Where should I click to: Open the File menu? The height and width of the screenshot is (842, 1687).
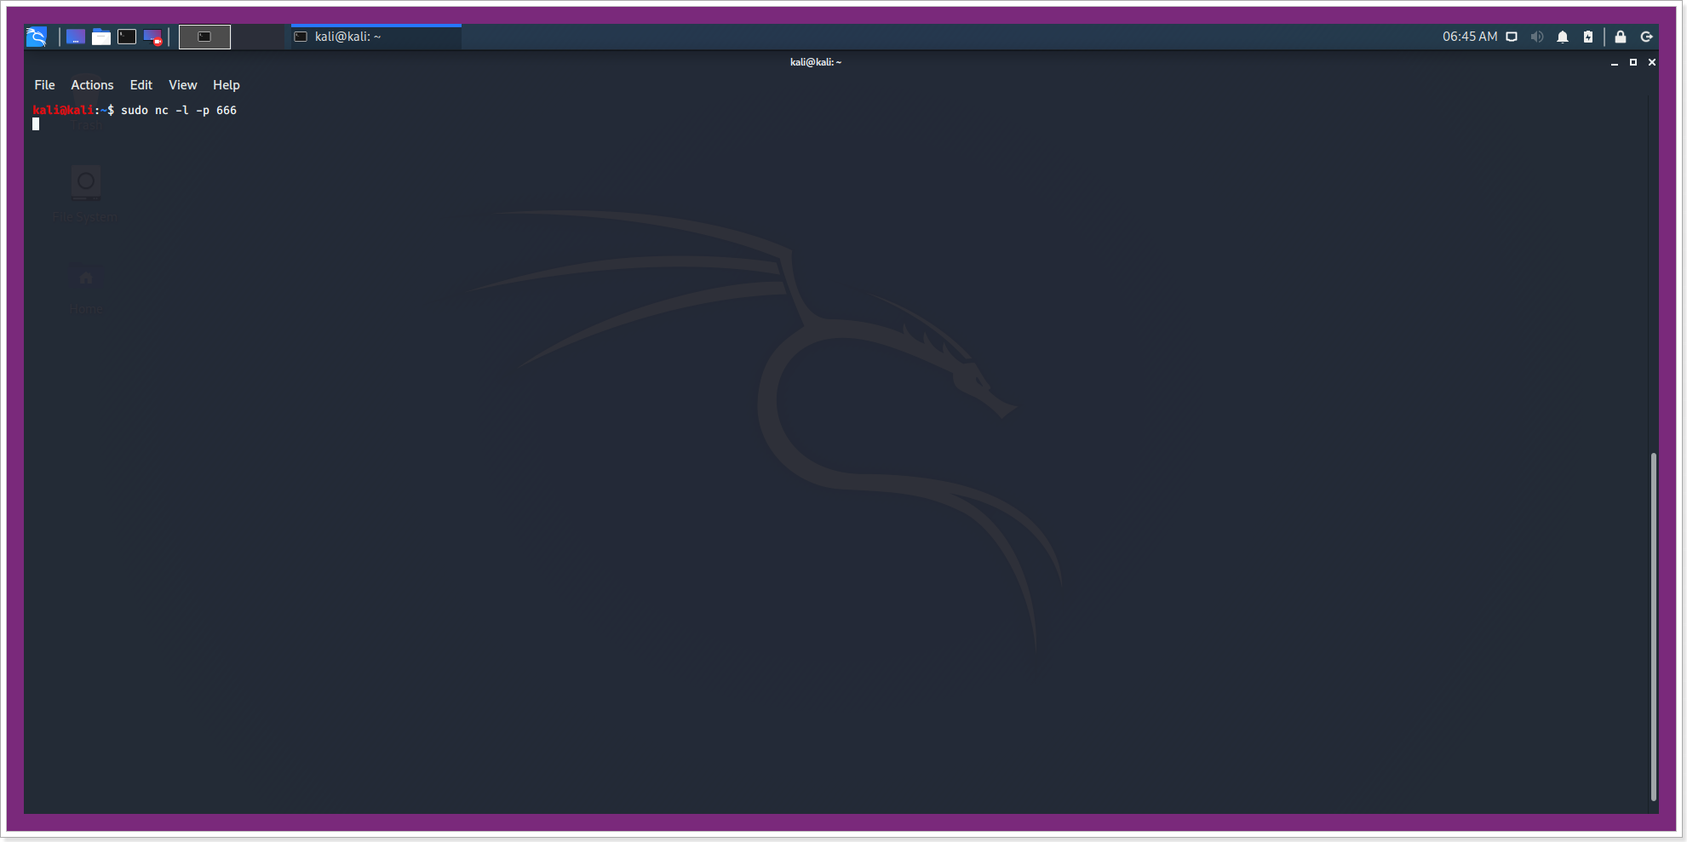[44, 85]
